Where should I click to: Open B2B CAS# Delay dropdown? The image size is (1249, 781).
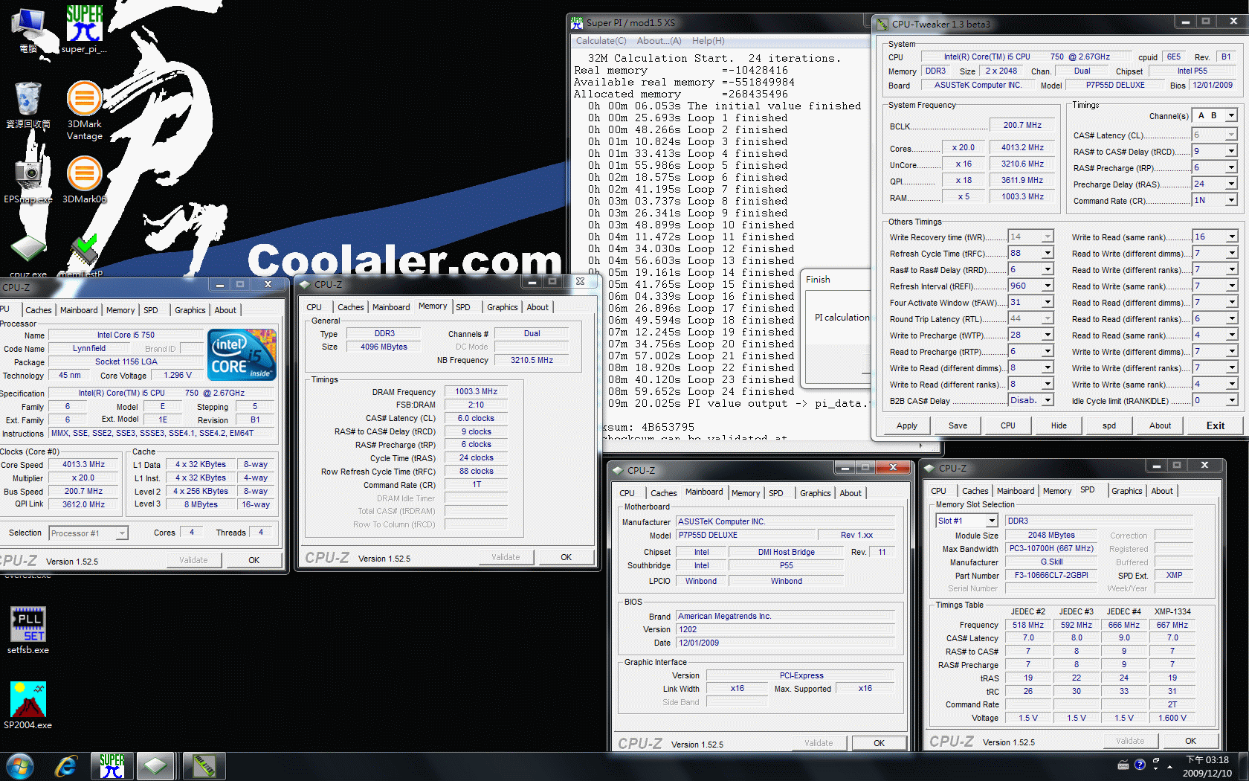[1048, 401]
